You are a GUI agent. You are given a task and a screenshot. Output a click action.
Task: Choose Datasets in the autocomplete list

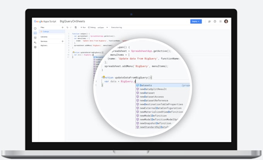pyautogui.click(x=163, y=85)
